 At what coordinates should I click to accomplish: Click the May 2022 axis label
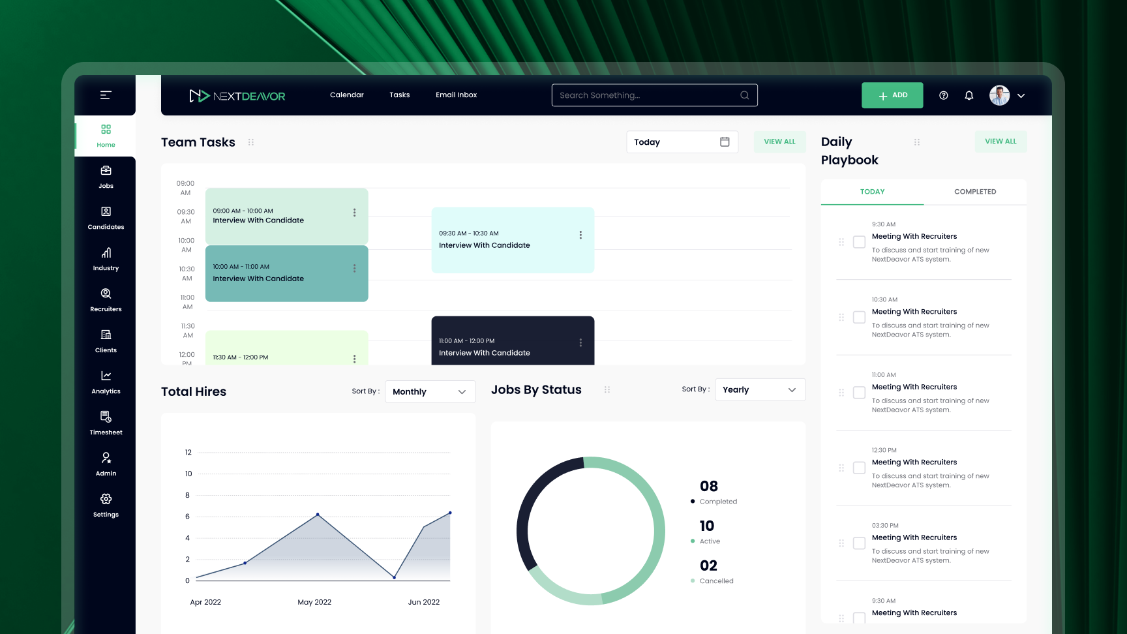(x=314, y=602)
